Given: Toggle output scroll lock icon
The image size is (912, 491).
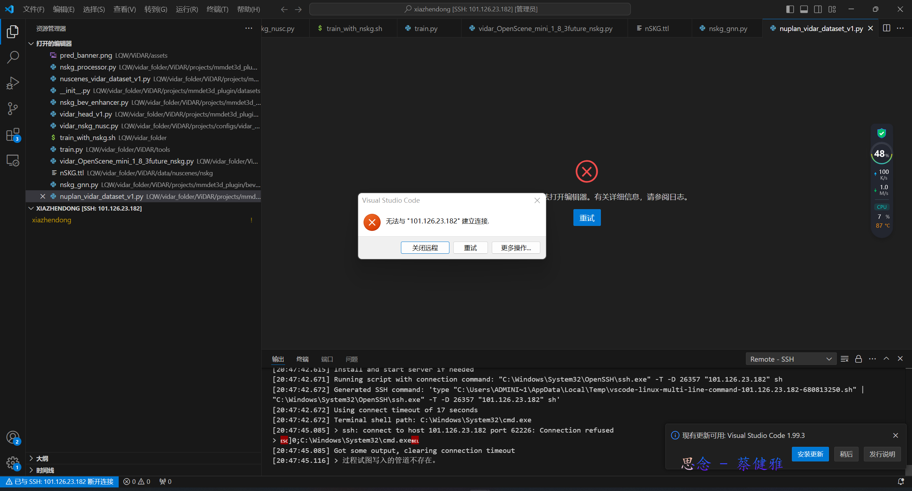Looking at the screenshot, I should click(x=858, y=359).
